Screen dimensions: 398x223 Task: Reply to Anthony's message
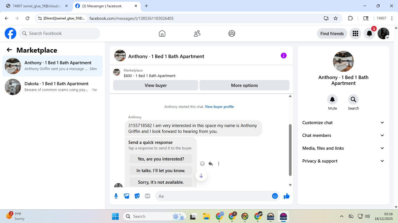coord(211,164)
